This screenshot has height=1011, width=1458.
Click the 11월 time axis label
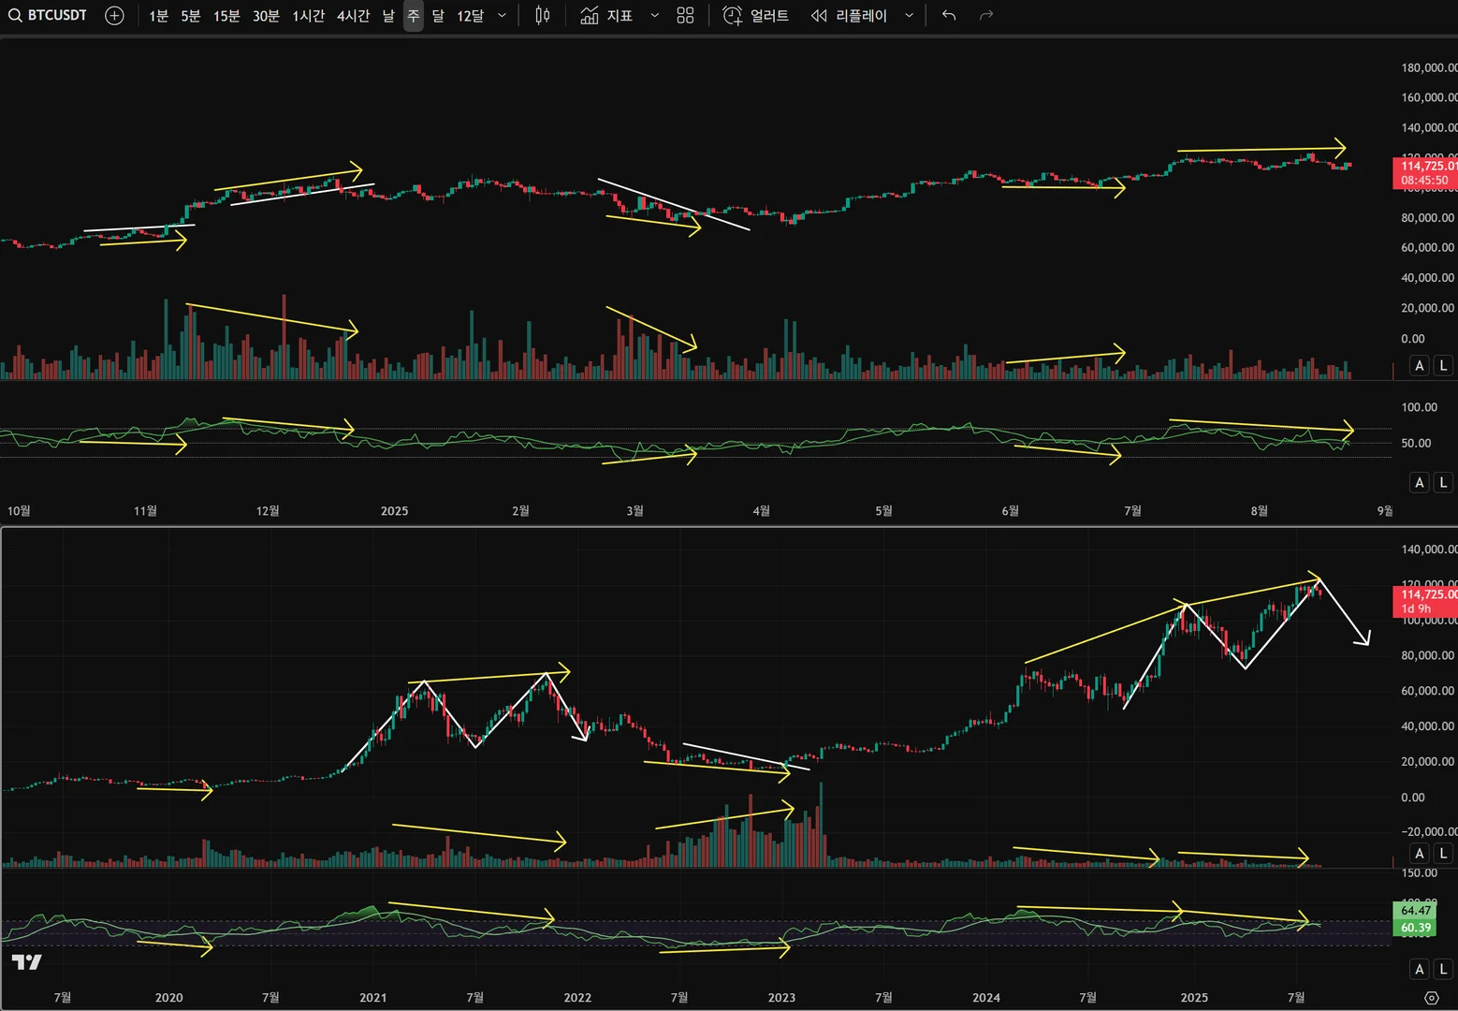[145, 511]
